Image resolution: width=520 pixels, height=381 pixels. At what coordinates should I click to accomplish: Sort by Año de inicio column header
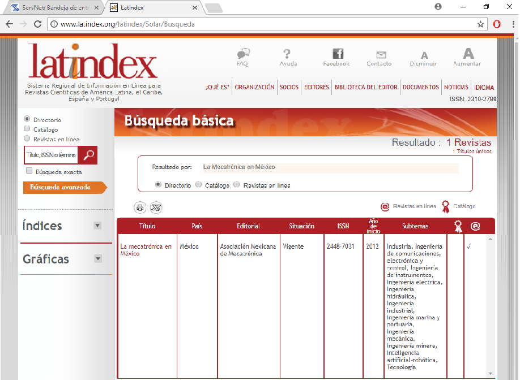tap(373, 226)
